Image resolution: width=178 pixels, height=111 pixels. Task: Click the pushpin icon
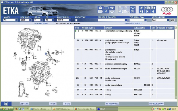click(x=142, y=8)
